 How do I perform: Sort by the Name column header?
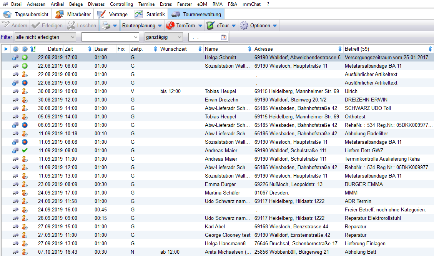(211, 49)
